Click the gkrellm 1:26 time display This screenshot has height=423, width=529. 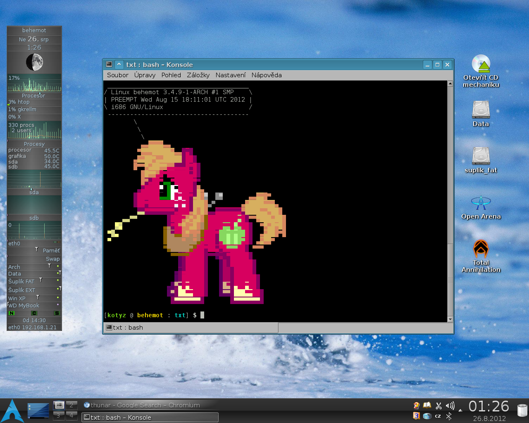tap(34, 48)
